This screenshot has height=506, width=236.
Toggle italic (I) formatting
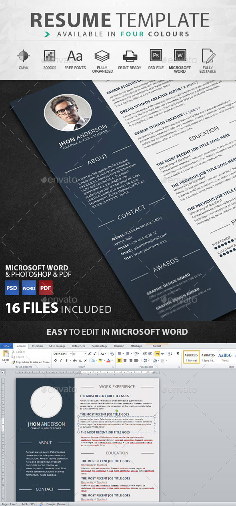coord(61,360)
